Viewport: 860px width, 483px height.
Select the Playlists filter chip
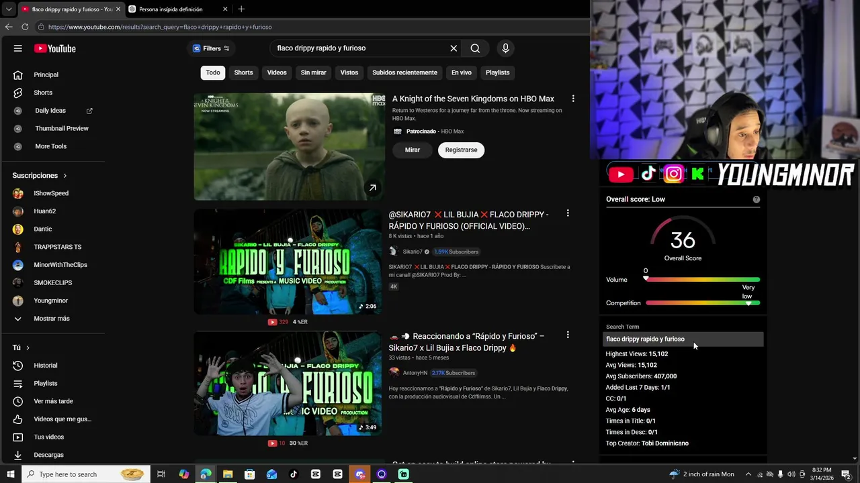pyautogui.click(x=498, y=72)
